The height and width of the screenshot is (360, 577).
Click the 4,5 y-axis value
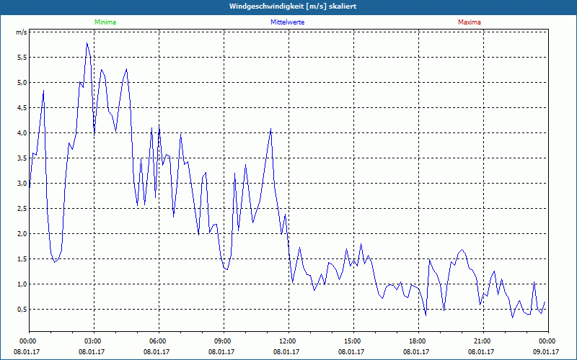[x=22, y=107]
